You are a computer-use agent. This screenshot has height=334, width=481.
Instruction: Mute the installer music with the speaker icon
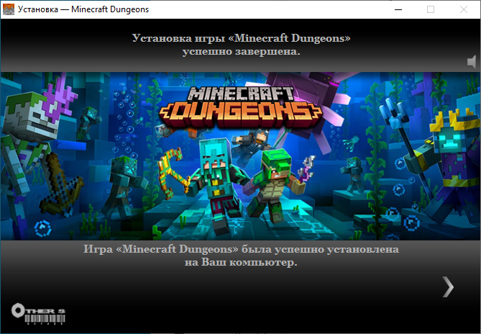pyautogui.click(x=472, y=62)
